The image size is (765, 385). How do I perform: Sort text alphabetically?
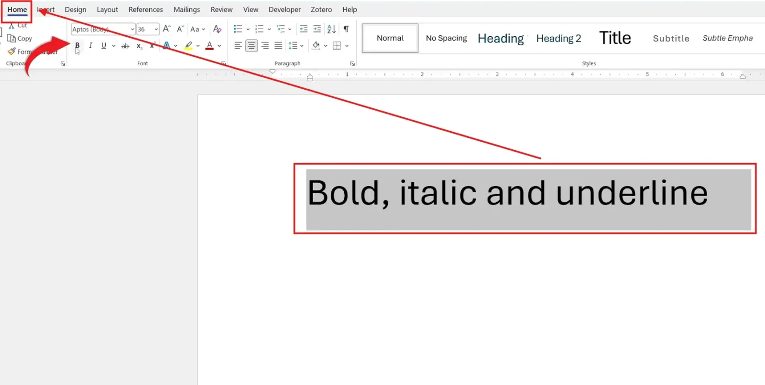tap(331, 29)
